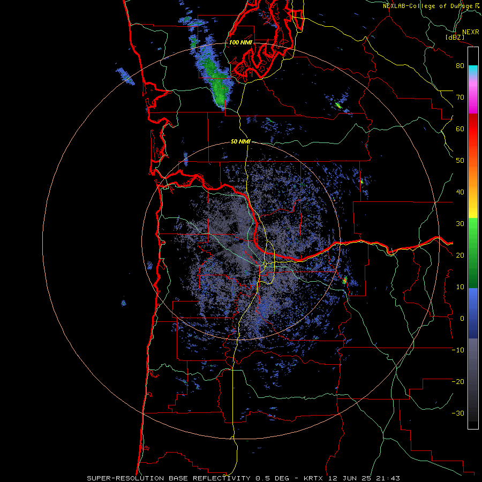The image size is (482, 482).
Task: Click the 10 value on dBZ scale
Action: point(460,287)
